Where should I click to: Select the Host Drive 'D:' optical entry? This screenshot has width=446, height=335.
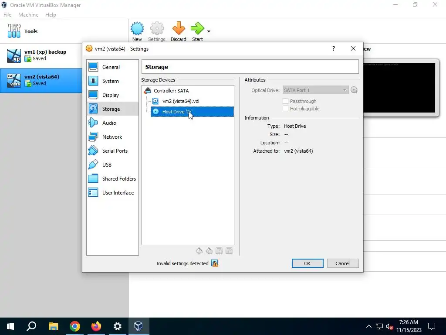pyautogui.click(x=192, y=112)
